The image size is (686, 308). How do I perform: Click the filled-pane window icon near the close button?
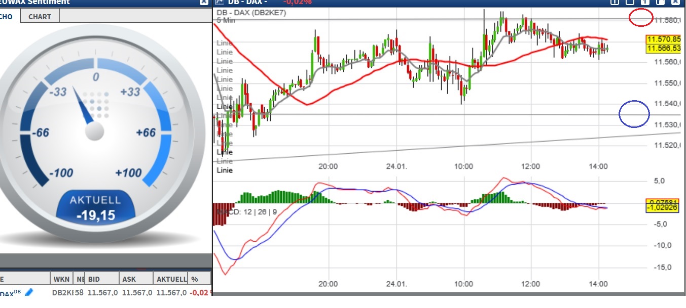645,3
